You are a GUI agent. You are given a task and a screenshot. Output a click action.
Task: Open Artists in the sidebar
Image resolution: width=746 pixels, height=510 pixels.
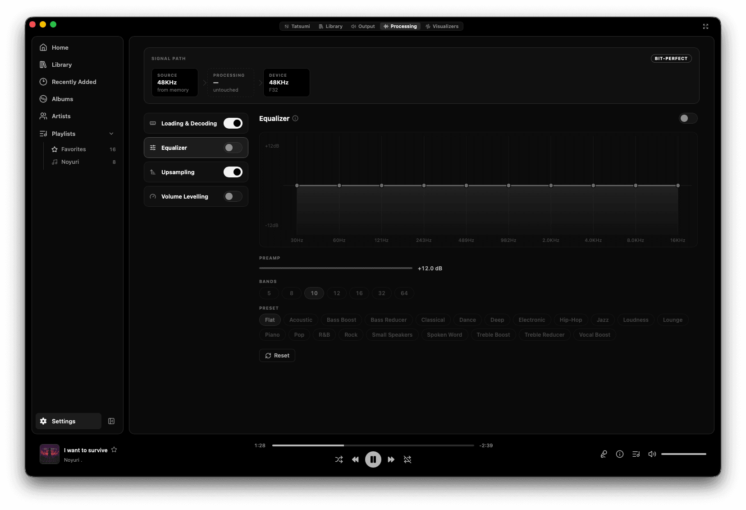point(77,116)
